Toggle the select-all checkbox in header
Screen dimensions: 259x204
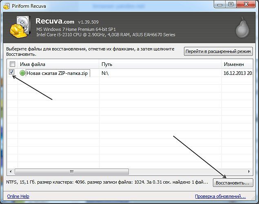pos(12,64)
